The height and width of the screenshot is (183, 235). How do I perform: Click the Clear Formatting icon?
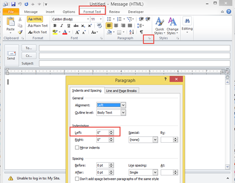(99, 26)
